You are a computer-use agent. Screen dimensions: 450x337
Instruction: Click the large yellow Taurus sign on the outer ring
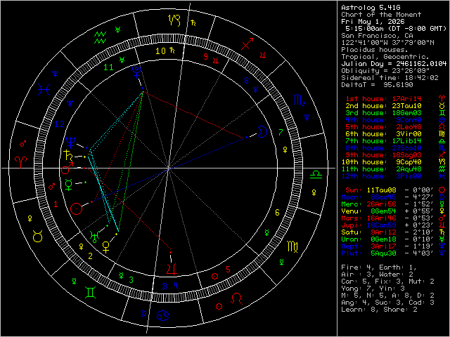click(x=37, y=237)
